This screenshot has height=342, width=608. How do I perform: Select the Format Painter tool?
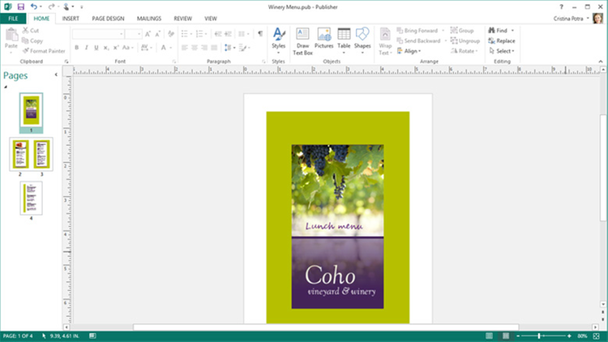tap(44, 51)
